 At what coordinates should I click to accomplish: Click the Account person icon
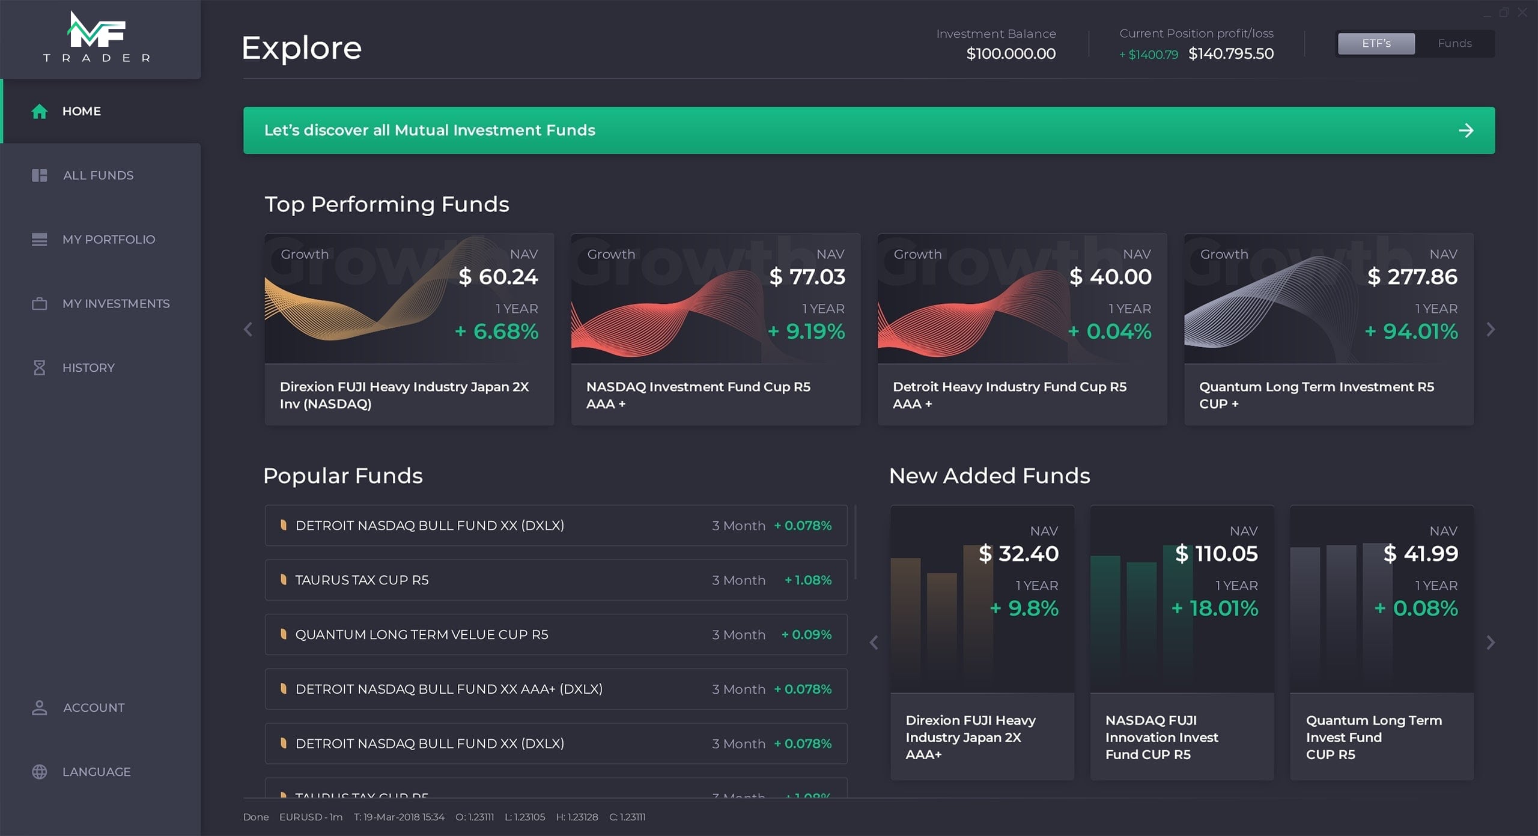[x=39, y=707]
